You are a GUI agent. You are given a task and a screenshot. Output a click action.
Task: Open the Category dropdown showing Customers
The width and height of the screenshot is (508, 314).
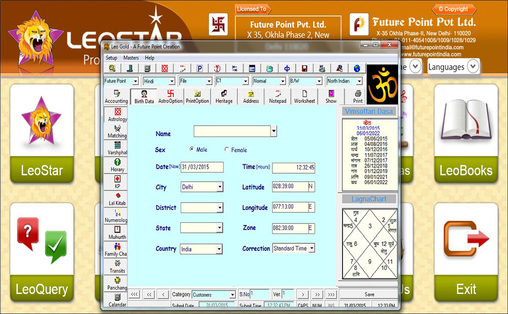point(233,295)
